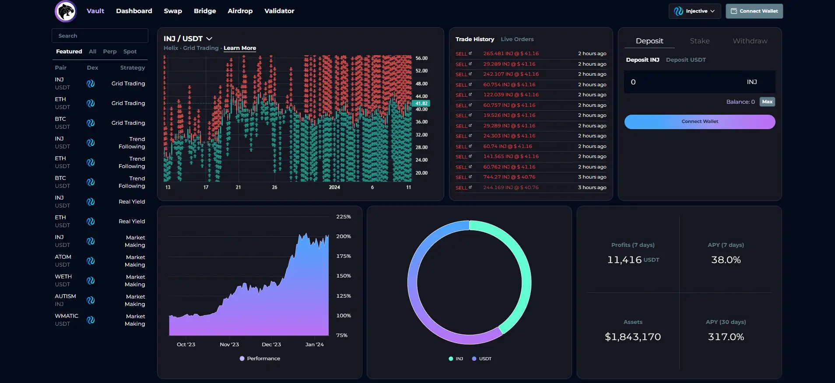This screenshot has width=835, height=383.
Task: Switch to the Stake tab
Action: point(699,41)
